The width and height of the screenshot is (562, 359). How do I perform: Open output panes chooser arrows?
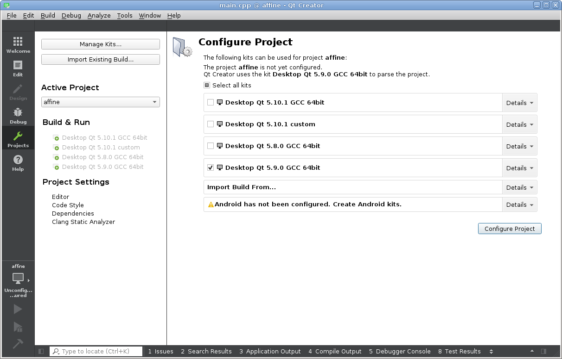point(491,352)
